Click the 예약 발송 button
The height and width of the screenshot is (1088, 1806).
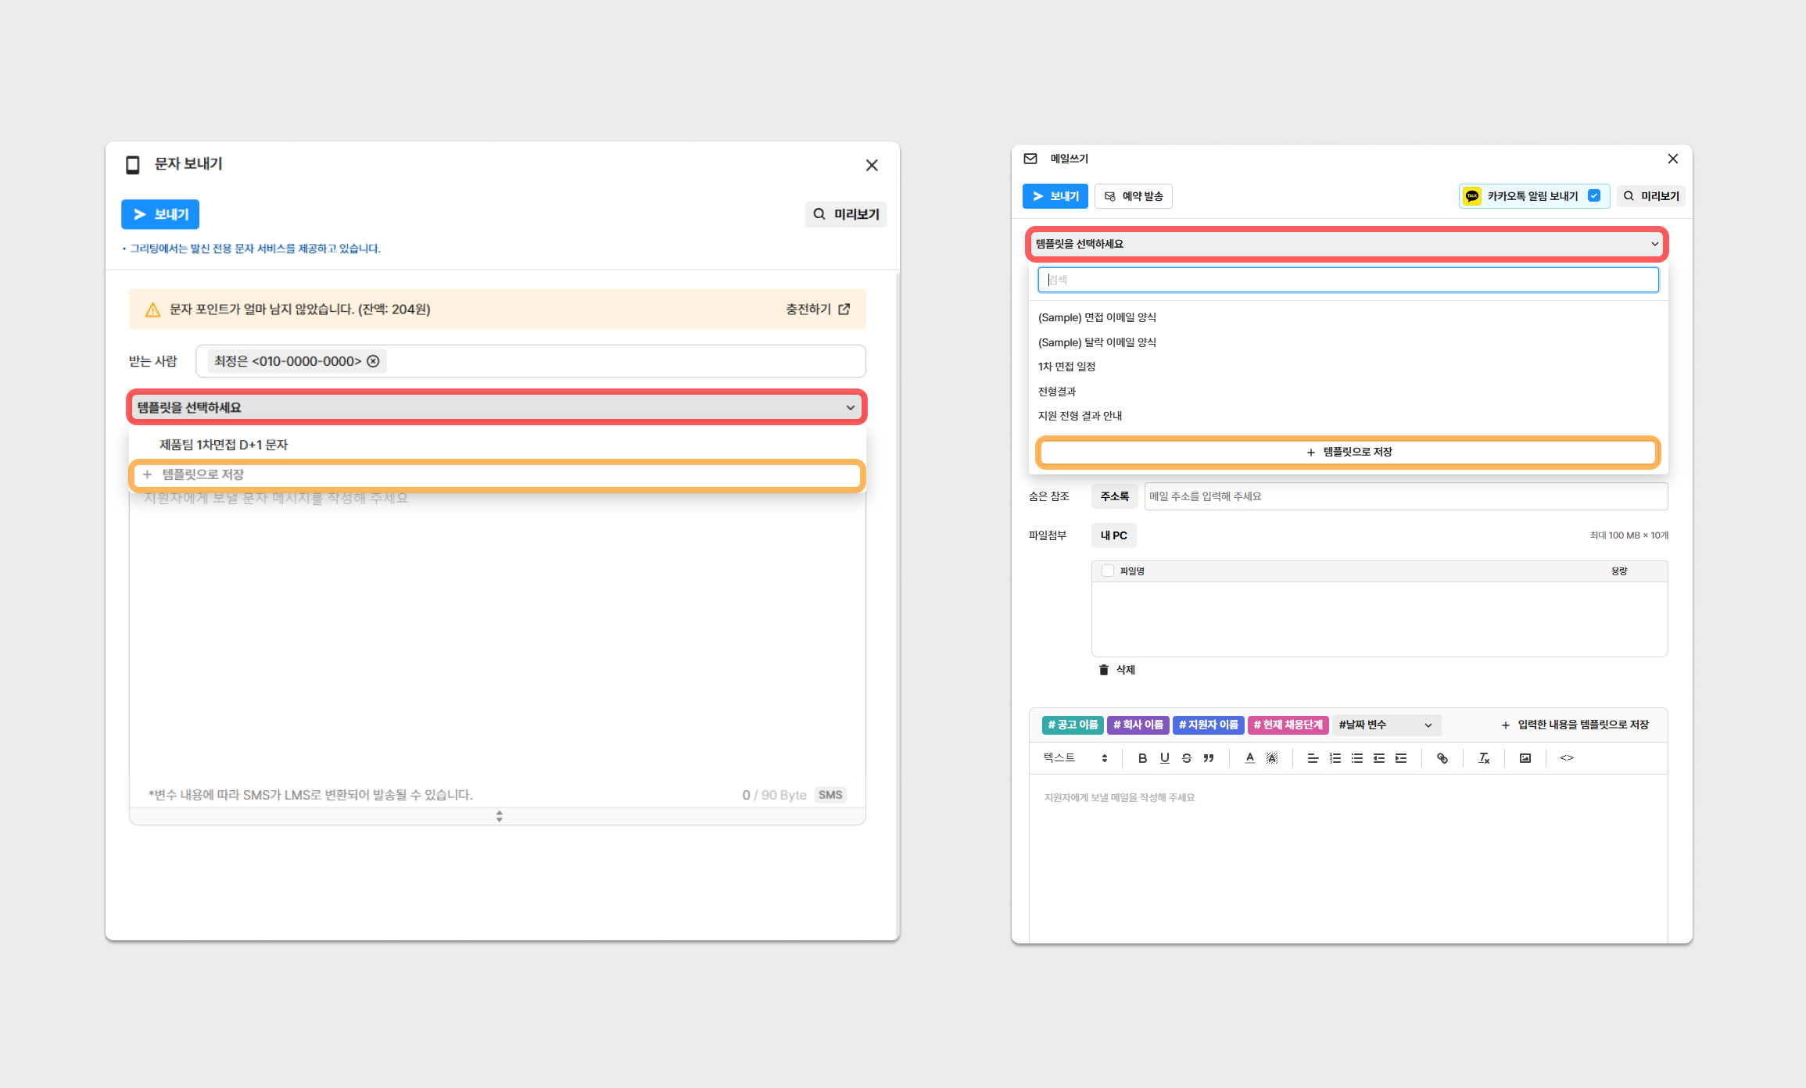(1133, 196)
